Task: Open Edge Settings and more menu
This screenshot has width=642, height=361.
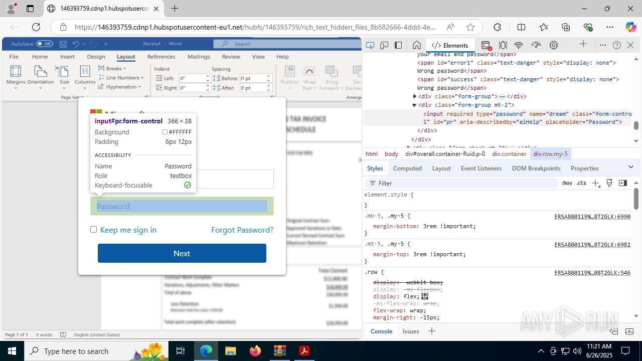Action: pyautogui.click(x=610, y=27)
